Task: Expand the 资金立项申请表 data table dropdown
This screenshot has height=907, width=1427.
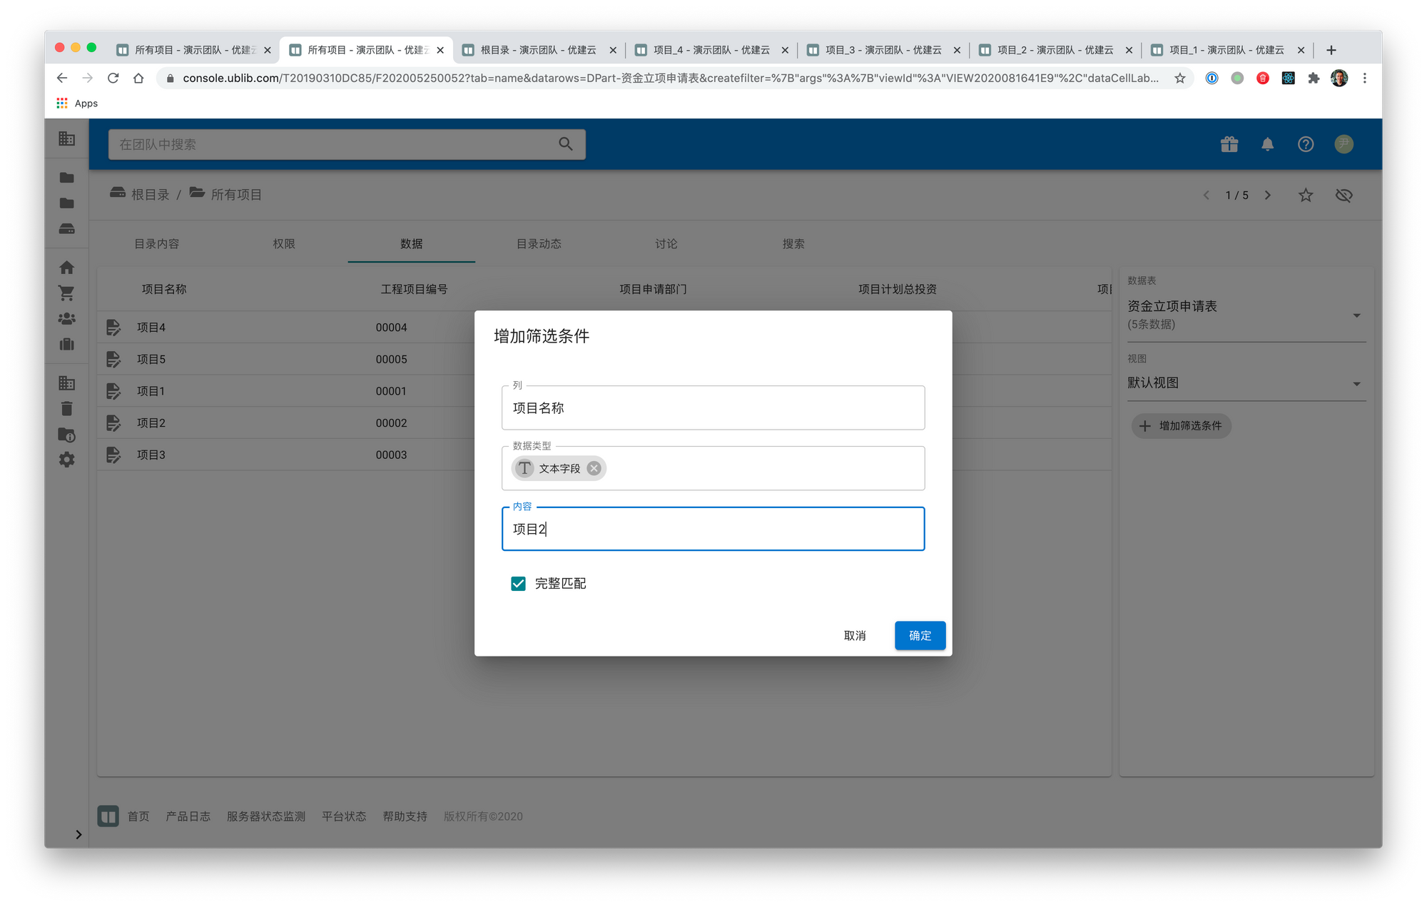Action: (x=1356, y=315)
